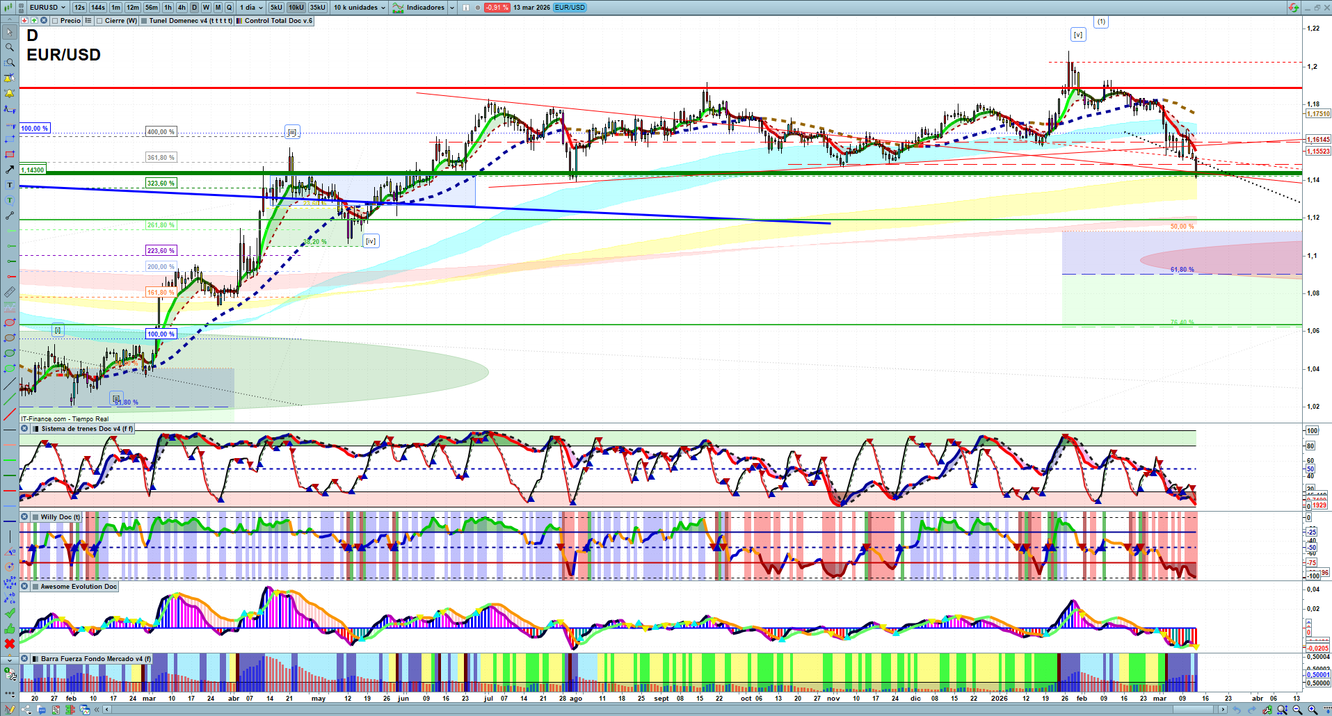Click the 35kU units button

point(317,8)
